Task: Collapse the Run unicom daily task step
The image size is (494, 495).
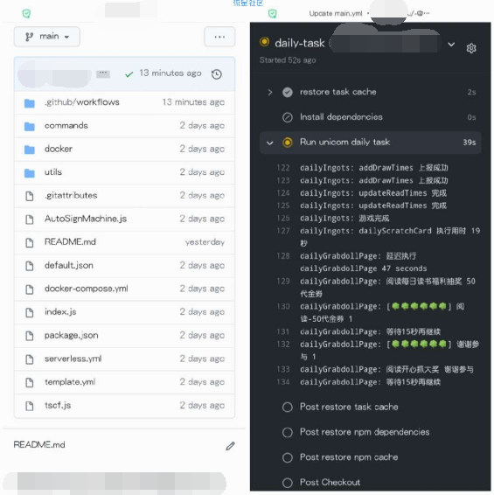Action: [269, 143]
